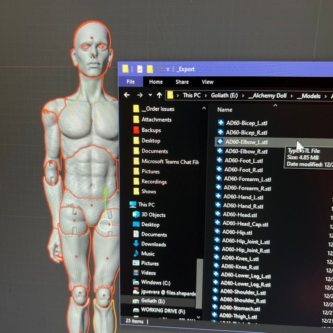The width and height of the screenshot is (333, 333).
Task: Click jguevara network location icon
Action: 136,291
